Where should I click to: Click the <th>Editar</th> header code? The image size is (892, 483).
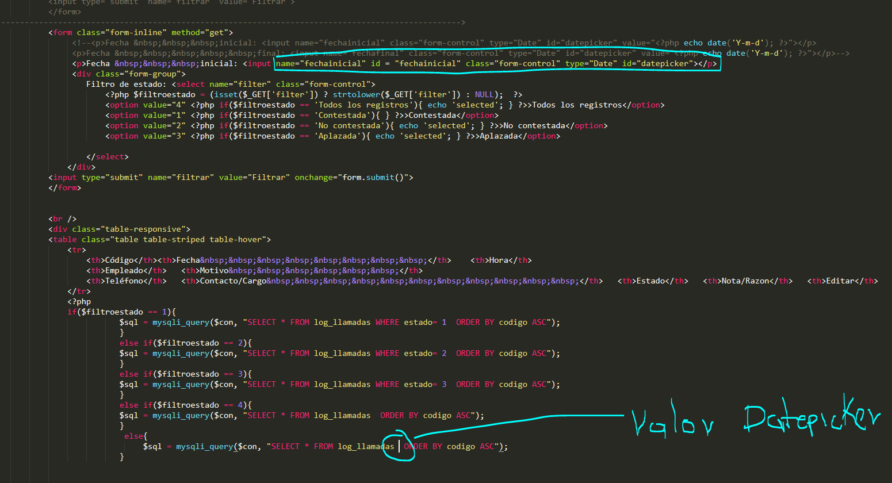(x=843, y=281)
